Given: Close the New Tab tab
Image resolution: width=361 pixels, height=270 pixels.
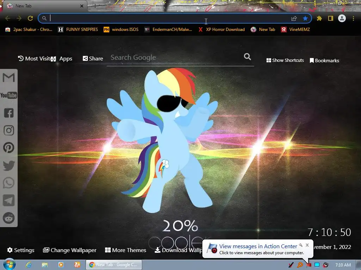Looking at the screenshot, I should coord(82,6).
